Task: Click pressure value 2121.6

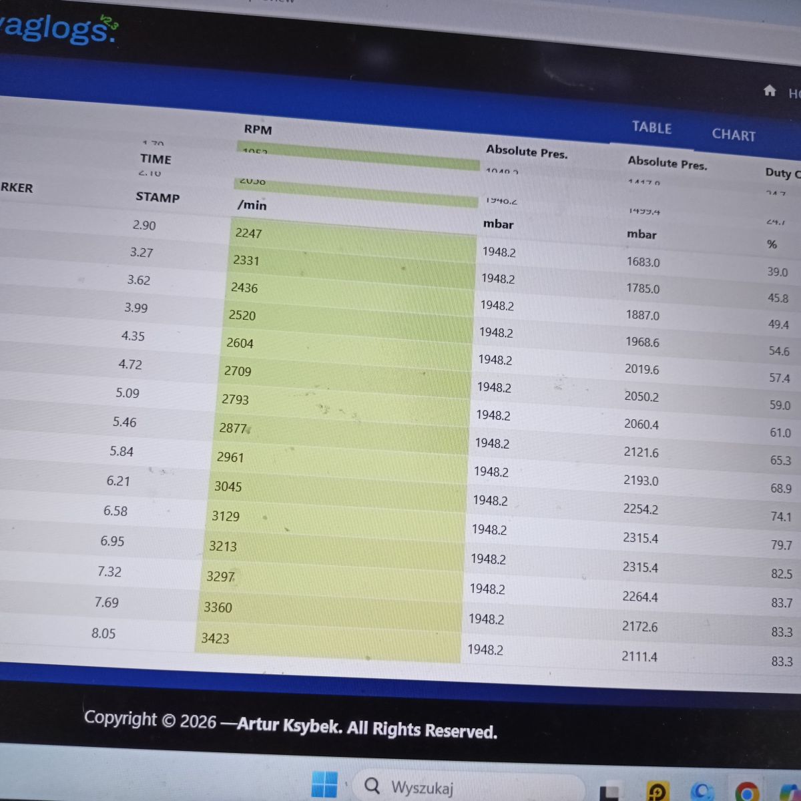Action: click(x=641, y=453)
